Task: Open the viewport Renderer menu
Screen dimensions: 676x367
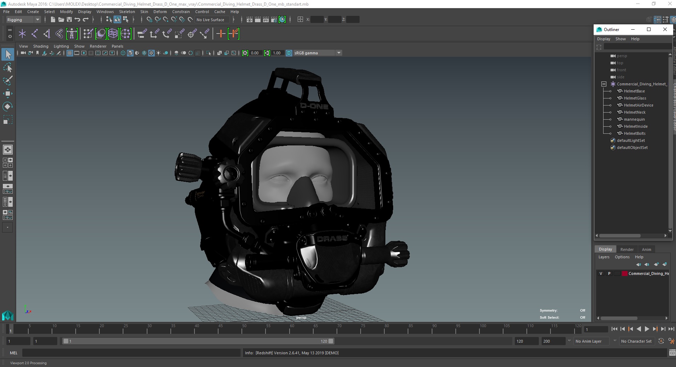Action: click(98, 46)
